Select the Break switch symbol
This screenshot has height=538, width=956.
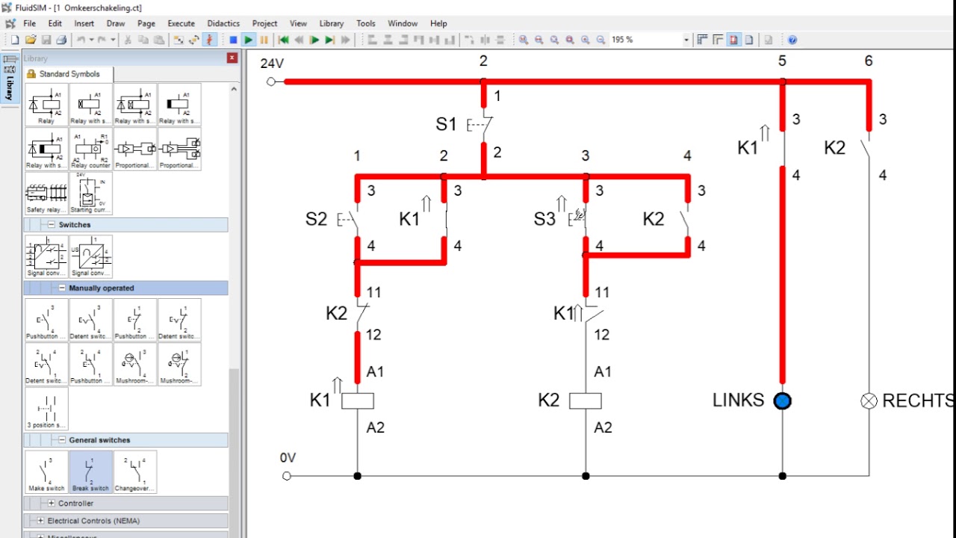click(90, 472)
